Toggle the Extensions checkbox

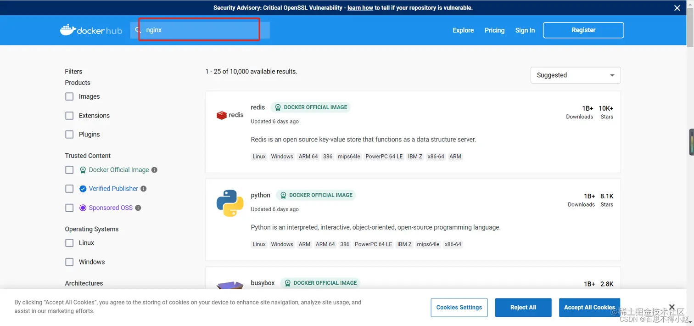pyautogui.click(x=69, y=116)
